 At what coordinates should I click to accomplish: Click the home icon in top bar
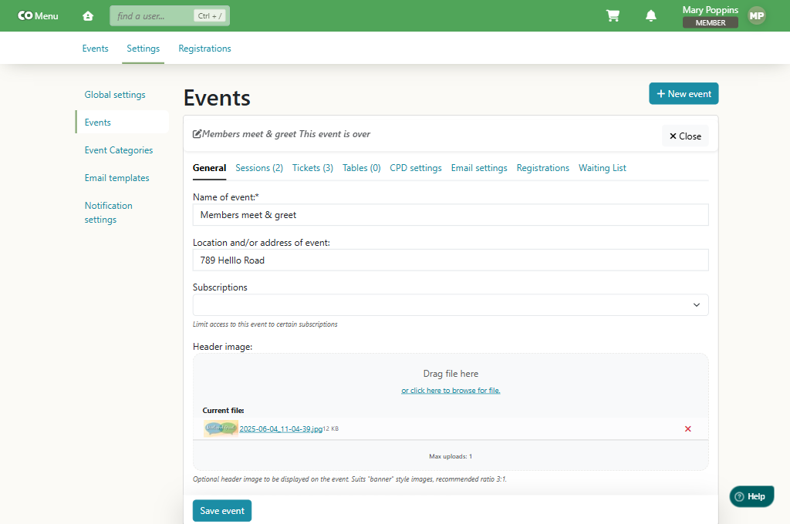click(x=88, y=16)
